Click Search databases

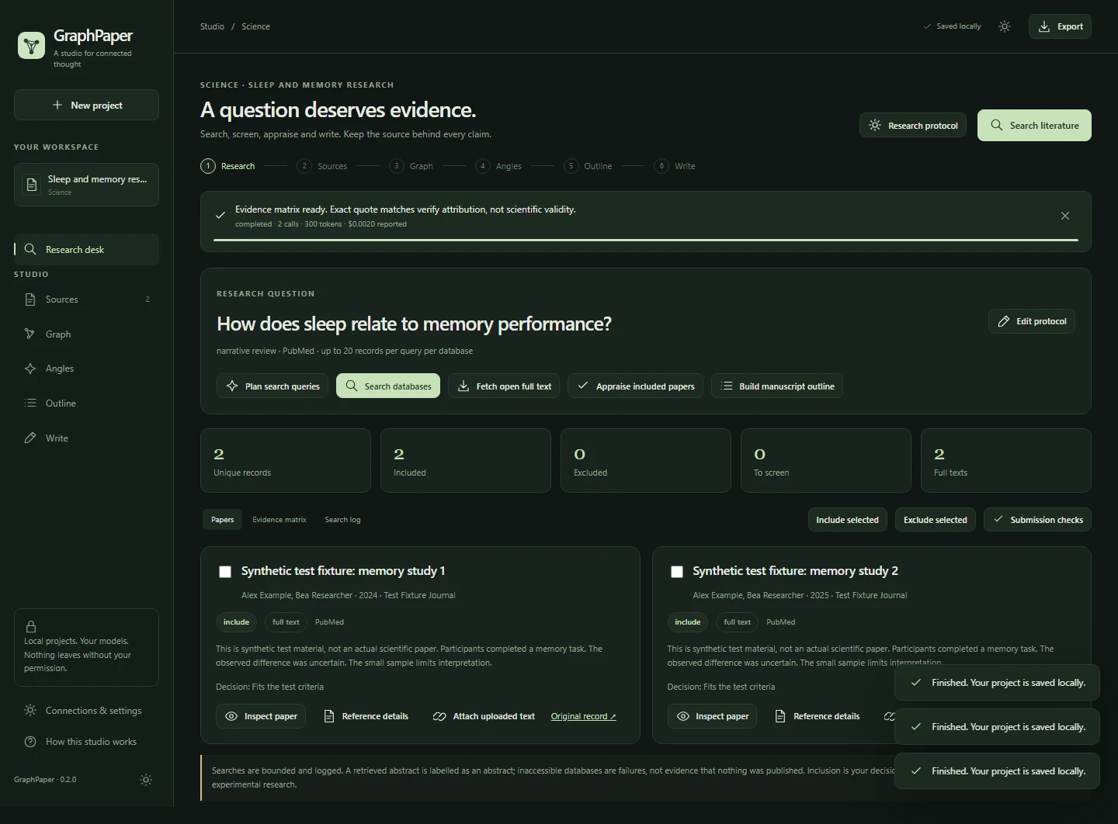388,386
